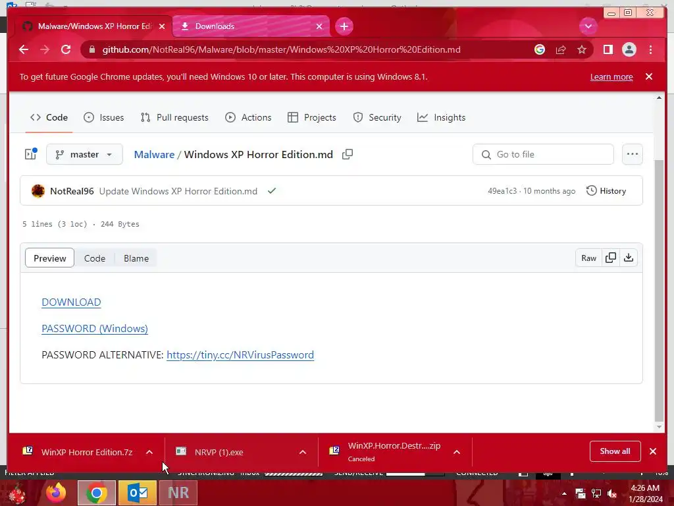
Task: Share this page via share icon
Action: coord(561,49)
